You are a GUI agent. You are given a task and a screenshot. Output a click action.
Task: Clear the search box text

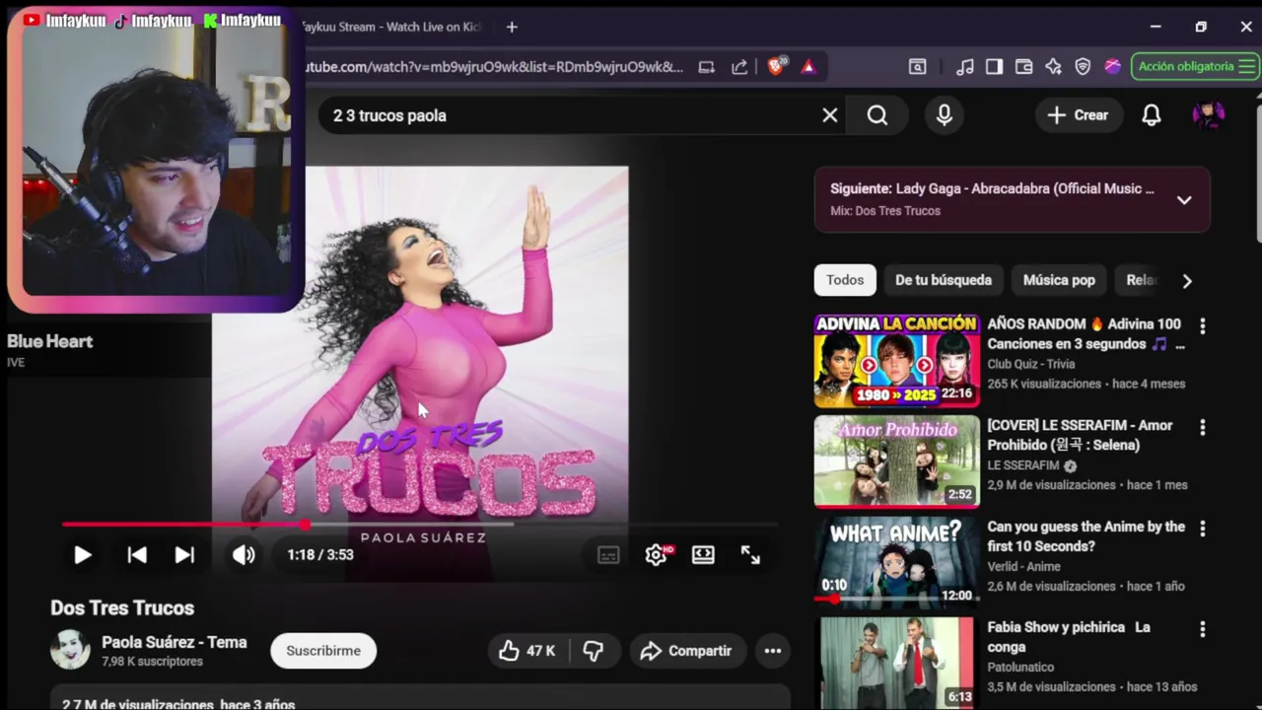pyautogui.click(x=830, y=115)
